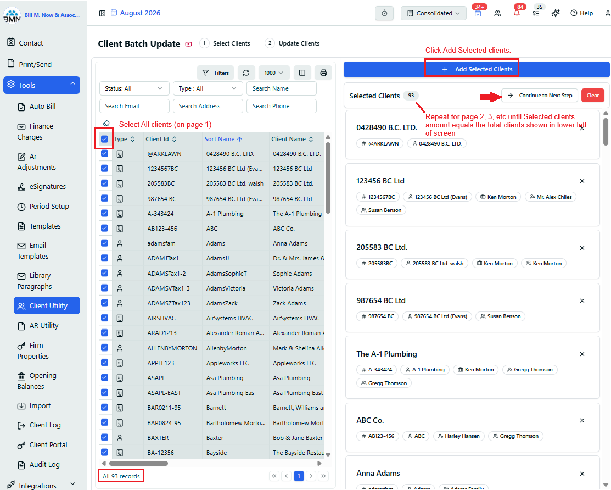Open the Filters button

(x=216, y=73)
